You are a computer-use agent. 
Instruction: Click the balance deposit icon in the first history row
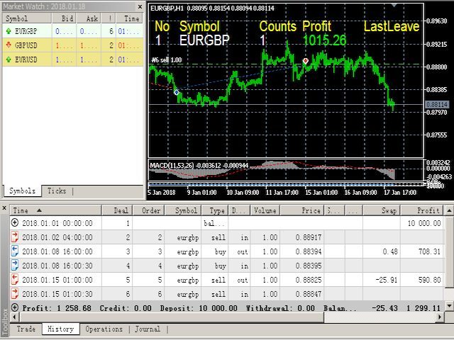pos(16,223)
